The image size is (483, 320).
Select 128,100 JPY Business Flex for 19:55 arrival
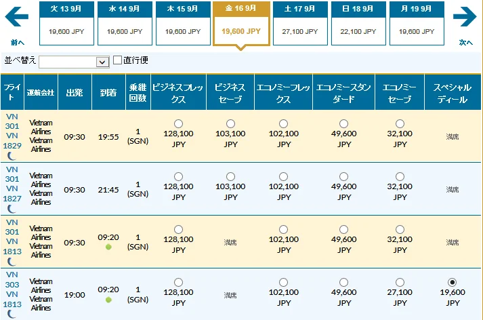178,124
